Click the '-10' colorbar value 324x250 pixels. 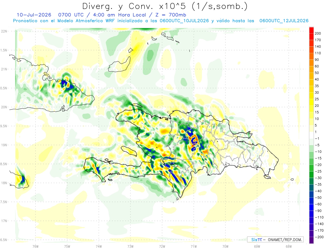(318, 152)
